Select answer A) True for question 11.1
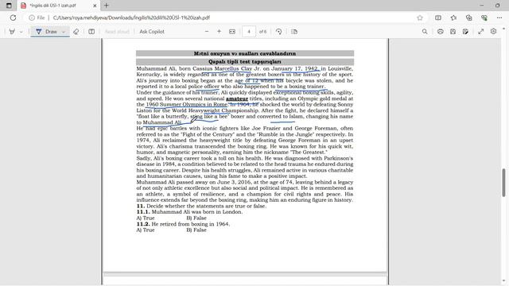 [x=146, y=218]
